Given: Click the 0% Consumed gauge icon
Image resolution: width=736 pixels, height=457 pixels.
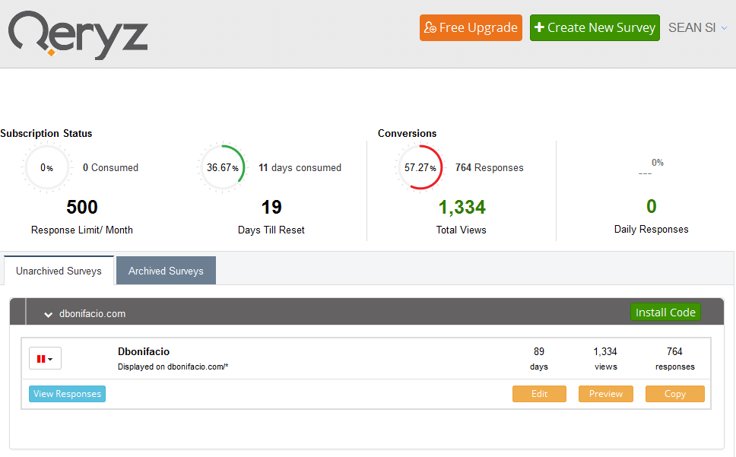Looking at the screenshot, I should tap(46, 167).
